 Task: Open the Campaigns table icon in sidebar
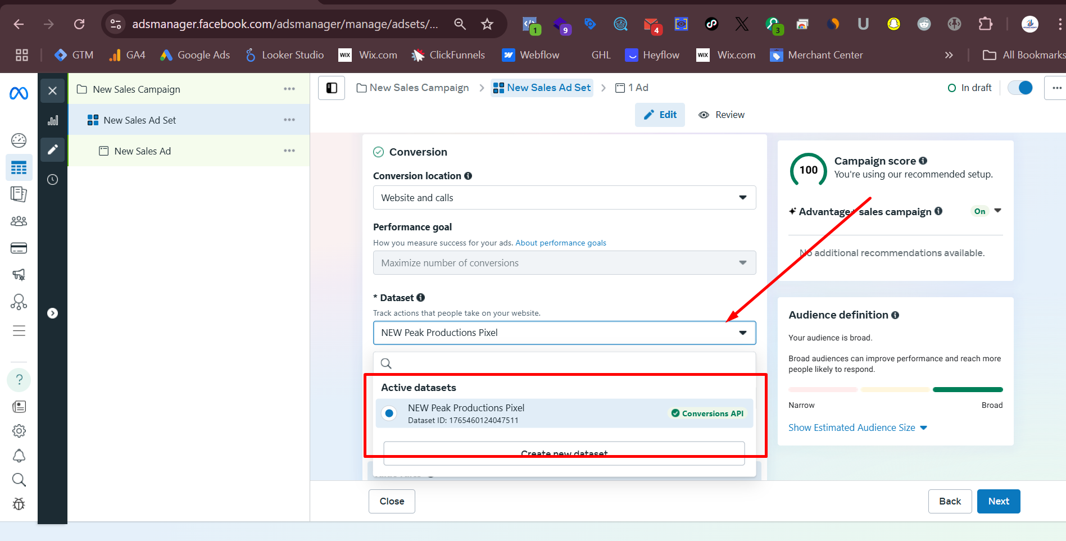point(19,167)
